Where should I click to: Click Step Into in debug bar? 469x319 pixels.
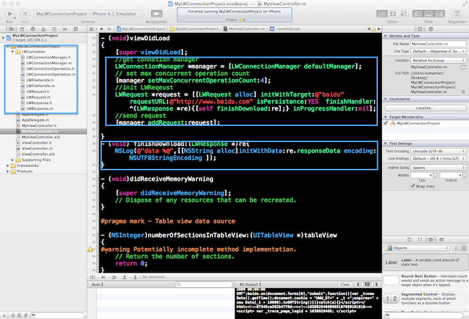125,277
